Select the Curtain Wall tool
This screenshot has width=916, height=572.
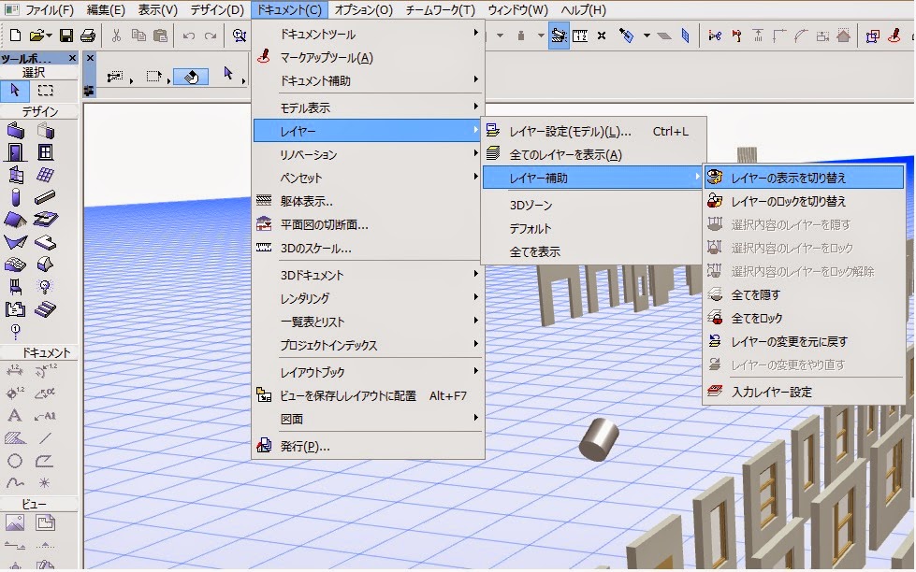(15, 175)
